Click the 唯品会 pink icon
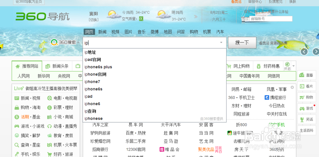The height and width of the screenshot is (157, 319). (x=162, y=149)
